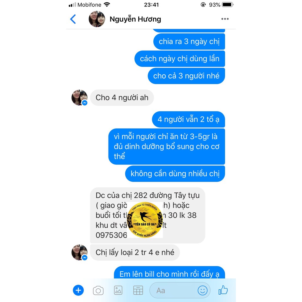Send a thumbs-up like
302x302 pixels.
pos(223,290)
